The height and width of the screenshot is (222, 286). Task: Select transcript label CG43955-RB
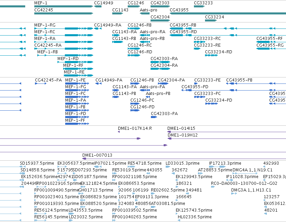[183, 25]
